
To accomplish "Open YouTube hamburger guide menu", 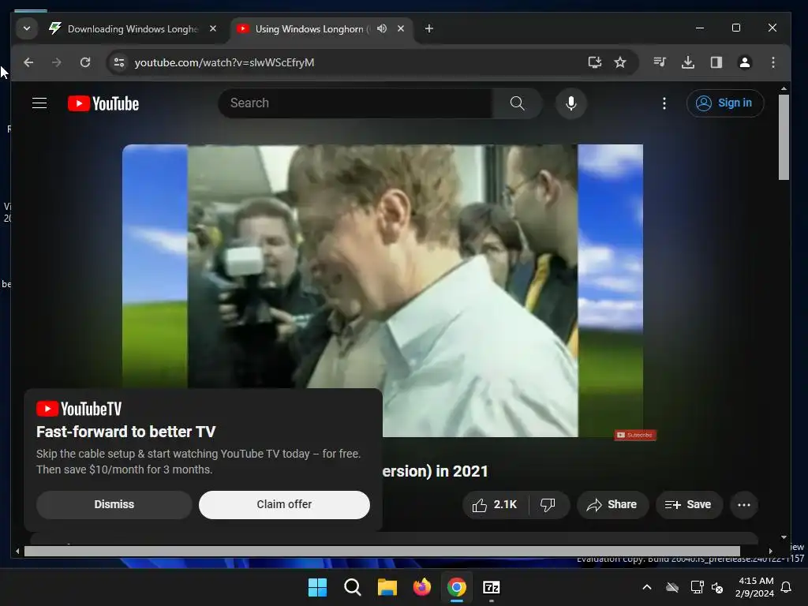I will pyautogui.click(x=39, y=103).
